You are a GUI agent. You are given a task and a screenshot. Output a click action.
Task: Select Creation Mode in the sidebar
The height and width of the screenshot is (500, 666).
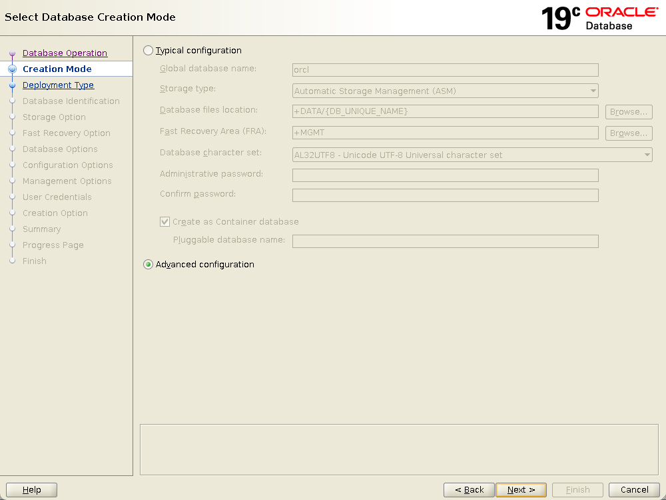tap(57, 69)
